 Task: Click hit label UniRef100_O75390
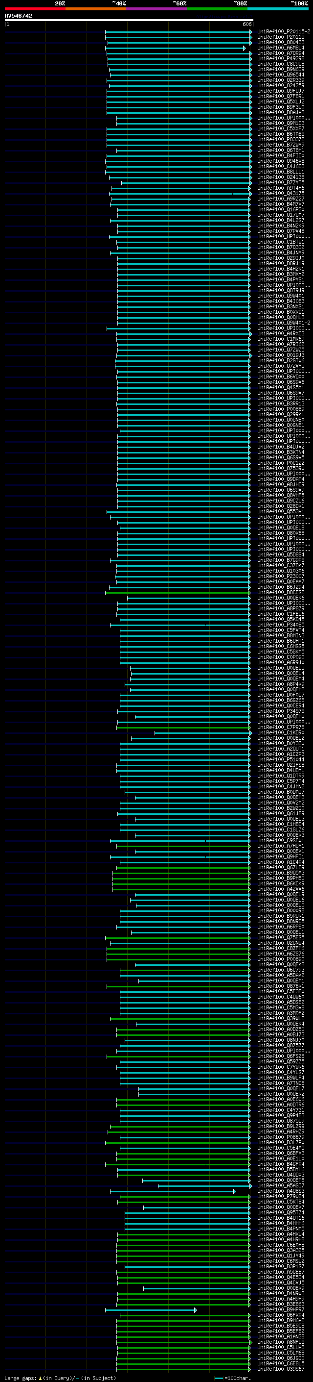point(281,468)
